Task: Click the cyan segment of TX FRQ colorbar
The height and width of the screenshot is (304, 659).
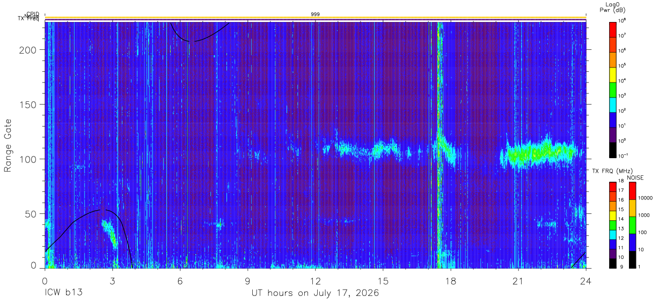Action: [x=613, y=235]
